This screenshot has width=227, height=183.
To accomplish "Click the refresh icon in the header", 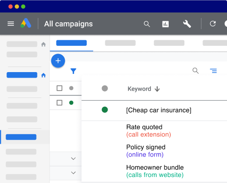I will (213, 24).
